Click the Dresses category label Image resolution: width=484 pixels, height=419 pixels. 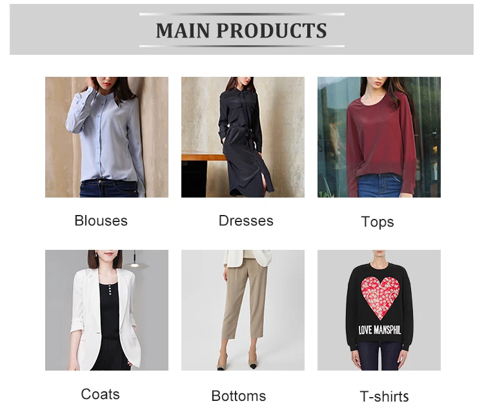(x=246, y=221)
